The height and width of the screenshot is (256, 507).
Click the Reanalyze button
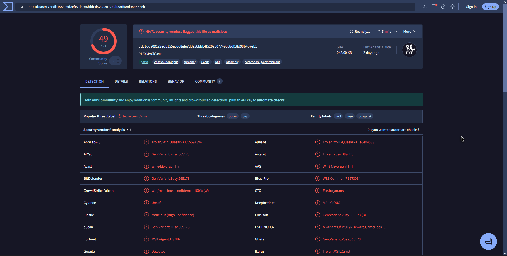[360, 31]
